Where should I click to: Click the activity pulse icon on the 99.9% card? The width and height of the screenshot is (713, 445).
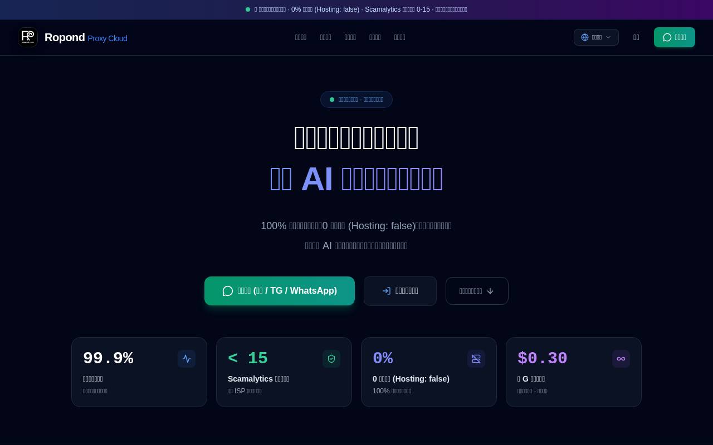[187, 359]
